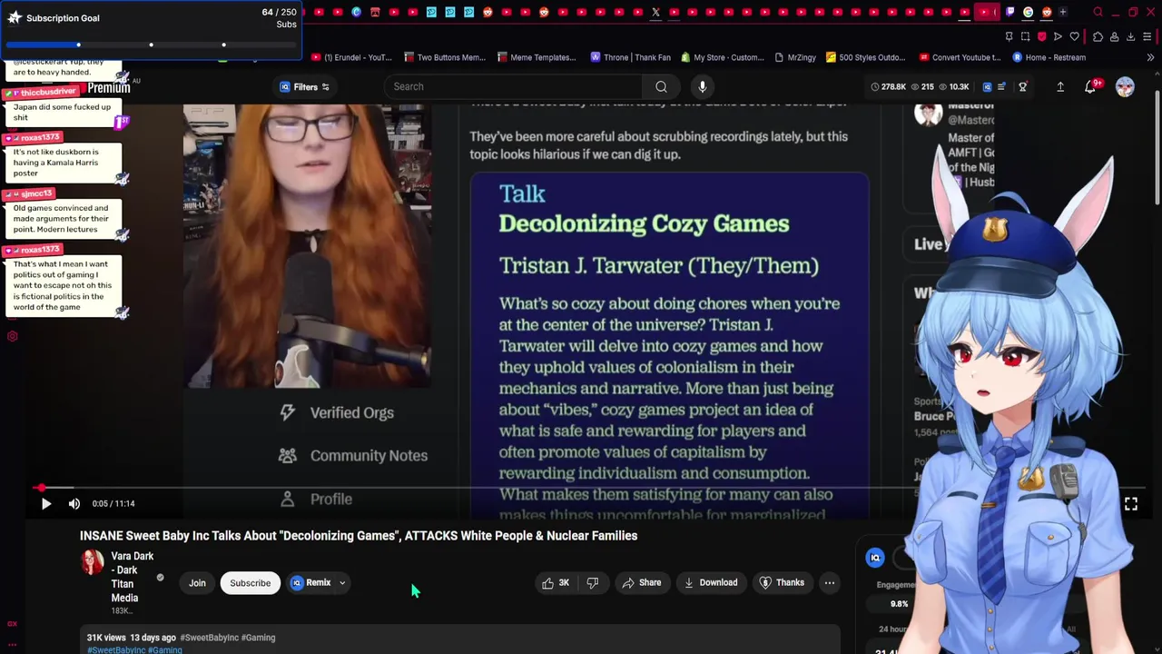The height and width of the screenshot is (654, 1162).
Task: Switch to the X (Twitter) browser tab
Action: point(655,12)
